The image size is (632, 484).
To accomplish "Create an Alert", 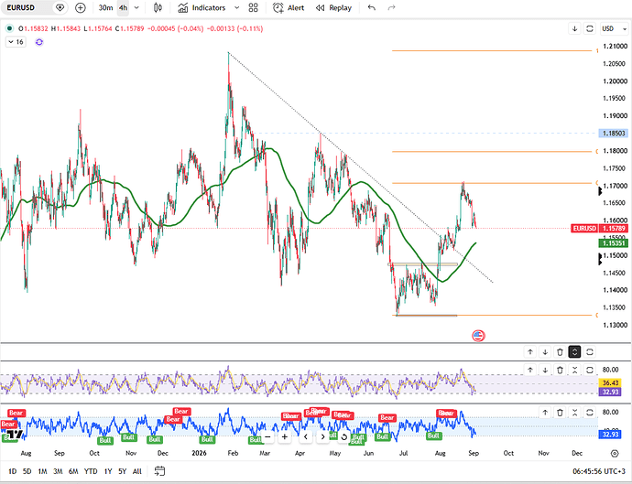I will pos(289,7).
